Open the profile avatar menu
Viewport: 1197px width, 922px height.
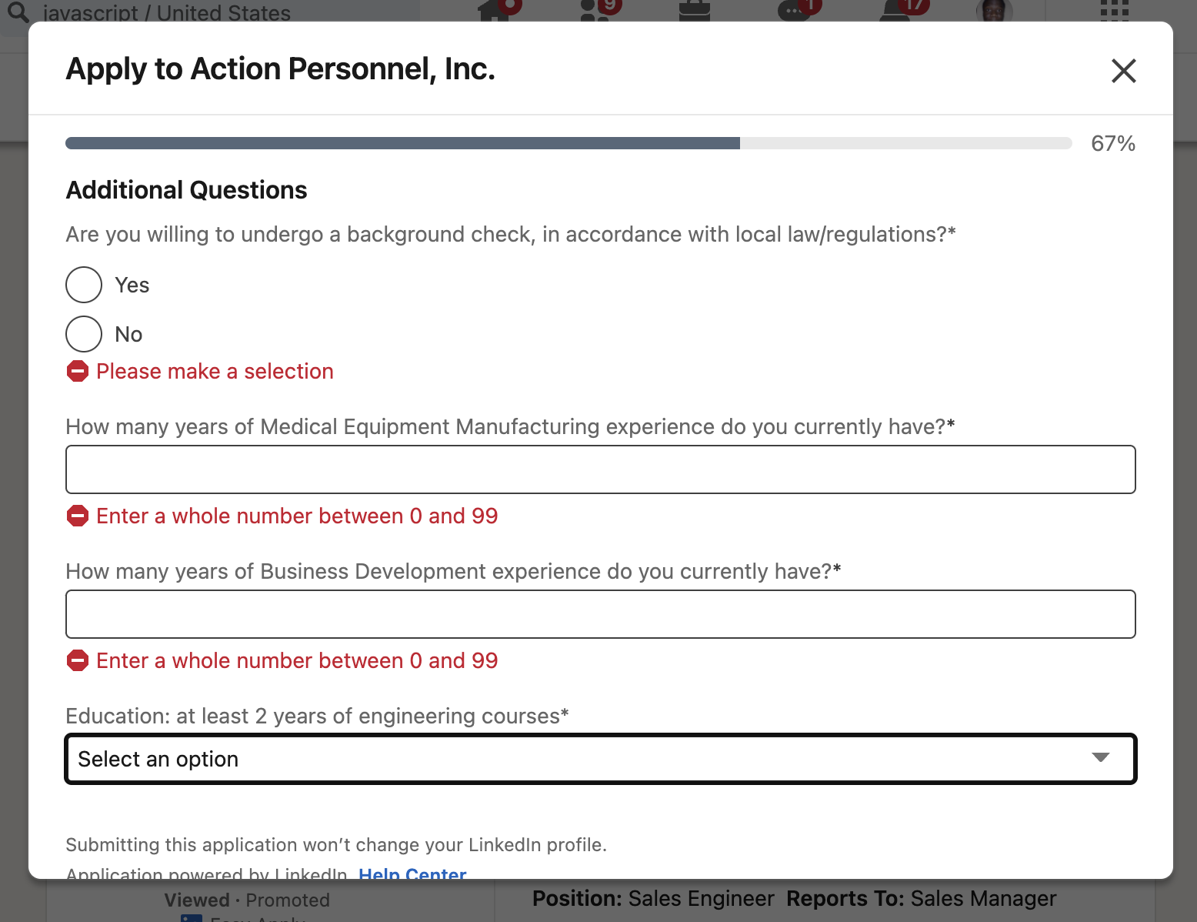click(x=994, y=10)
